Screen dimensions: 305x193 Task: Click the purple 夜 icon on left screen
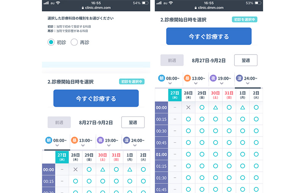pyautogui.click(x=100, y=140)
